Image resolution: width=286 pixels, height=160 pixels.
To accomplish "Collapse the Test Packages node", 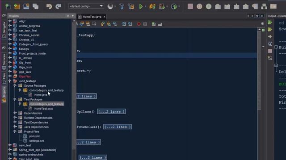I will pos(15,99).
